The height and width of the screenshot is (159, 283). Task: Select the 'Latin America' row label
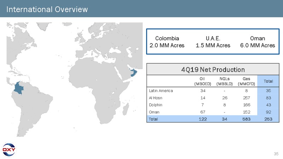[x=161, y=91]
